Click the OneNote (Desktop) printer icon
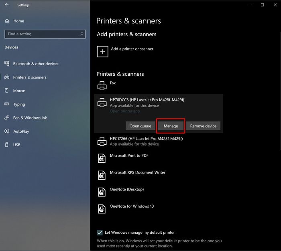Image resolution: width=281 pixels, height=251 pixels. [102, 192]
